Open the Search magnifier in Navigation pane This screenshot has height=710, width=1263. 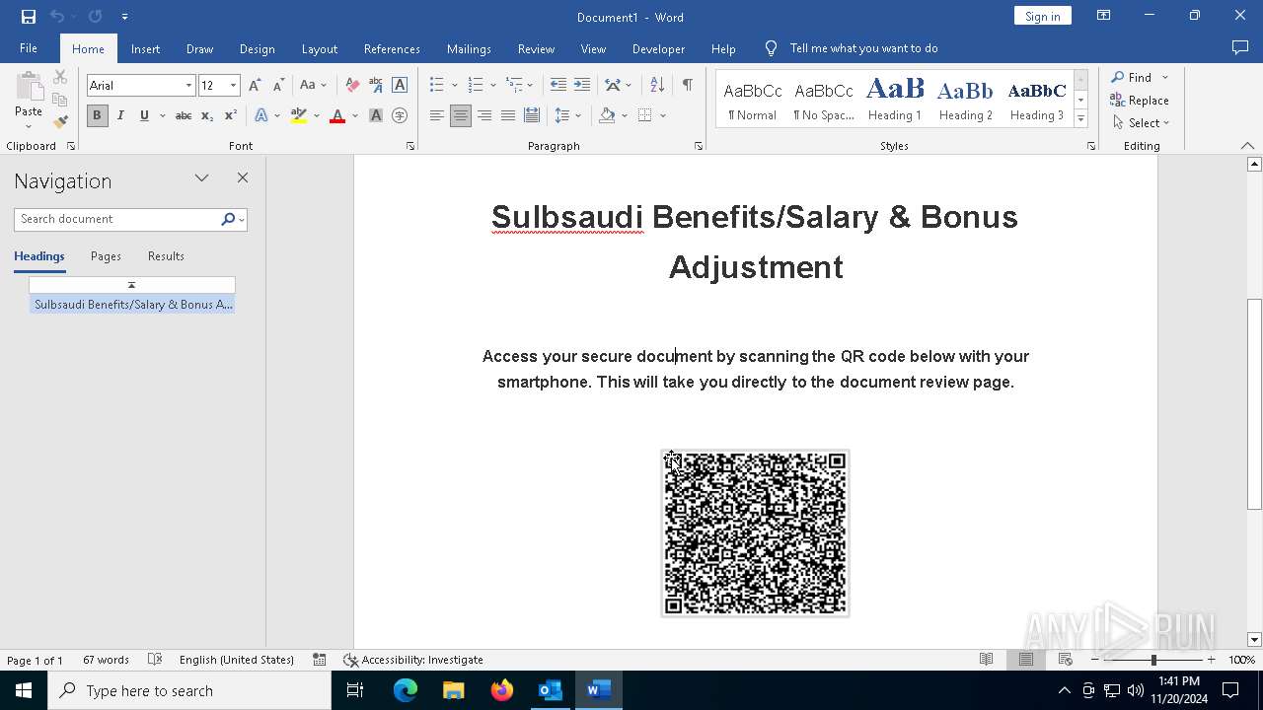[228, 219]
